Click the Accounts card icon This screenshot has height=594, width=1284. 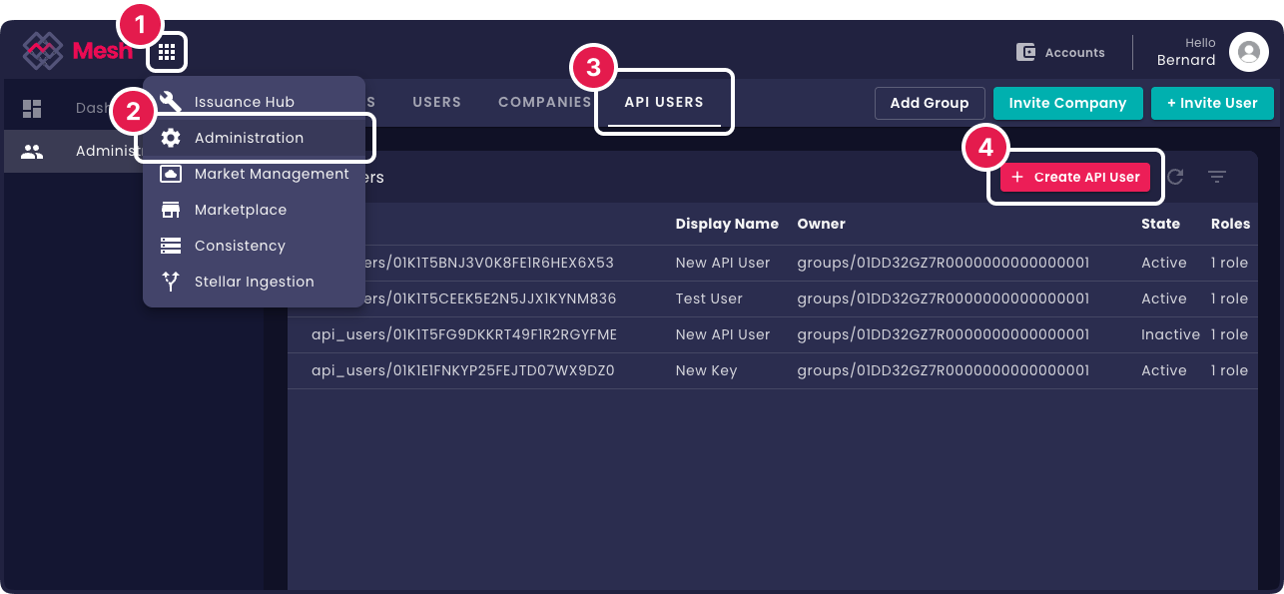tap(1025, 51)
